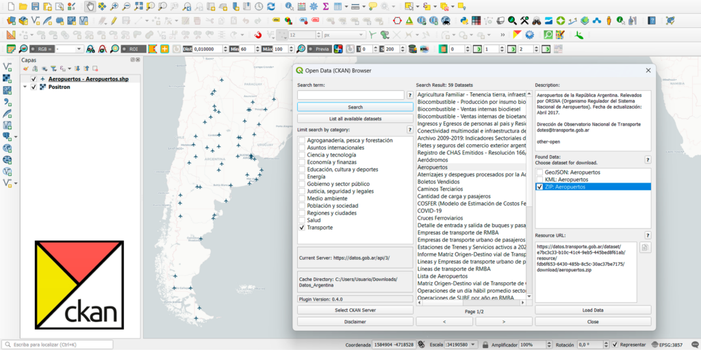Expand the Positron layer tree node
The image size is (701, 350).
point(25,87)
